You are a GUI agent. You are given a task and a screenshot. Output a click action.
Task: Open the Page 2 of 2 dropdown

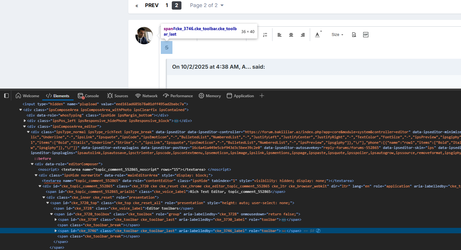207,5
